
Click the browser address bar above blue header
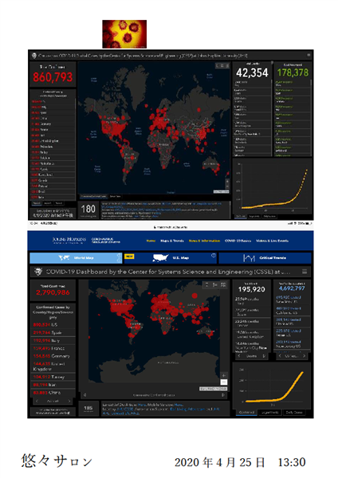click(x=171, y=227)
